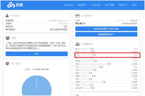Viewport: 145px width, 96px height.
Task: Open 帮助中心 in the top navigation
Action: click(123, 5)
